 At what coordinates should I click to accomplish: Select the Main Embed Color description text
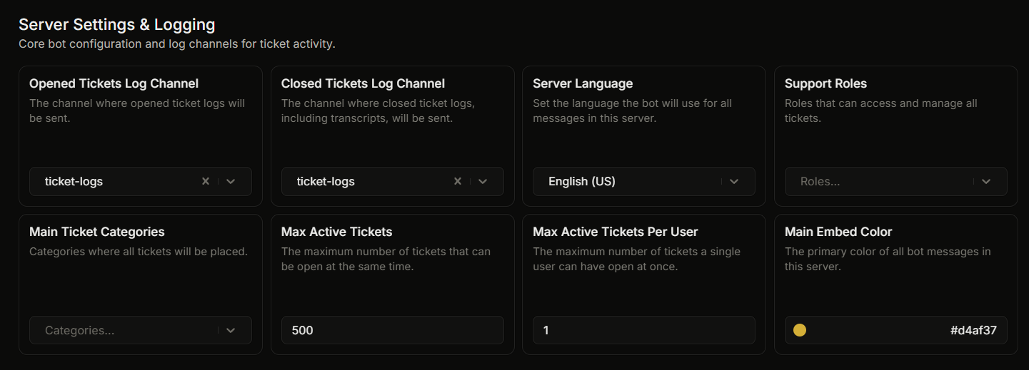(x=888, y=259)
